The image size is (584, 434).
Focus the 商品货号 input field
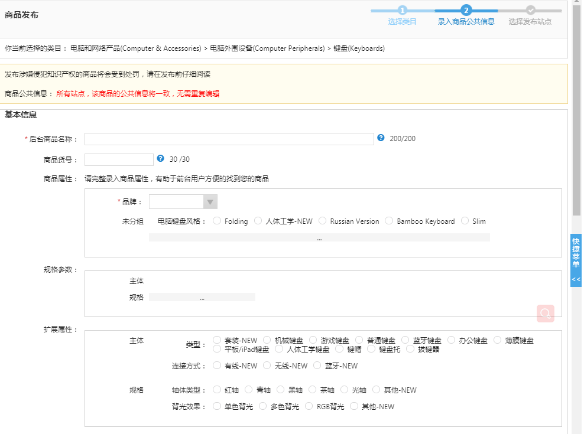pos(119,159)
